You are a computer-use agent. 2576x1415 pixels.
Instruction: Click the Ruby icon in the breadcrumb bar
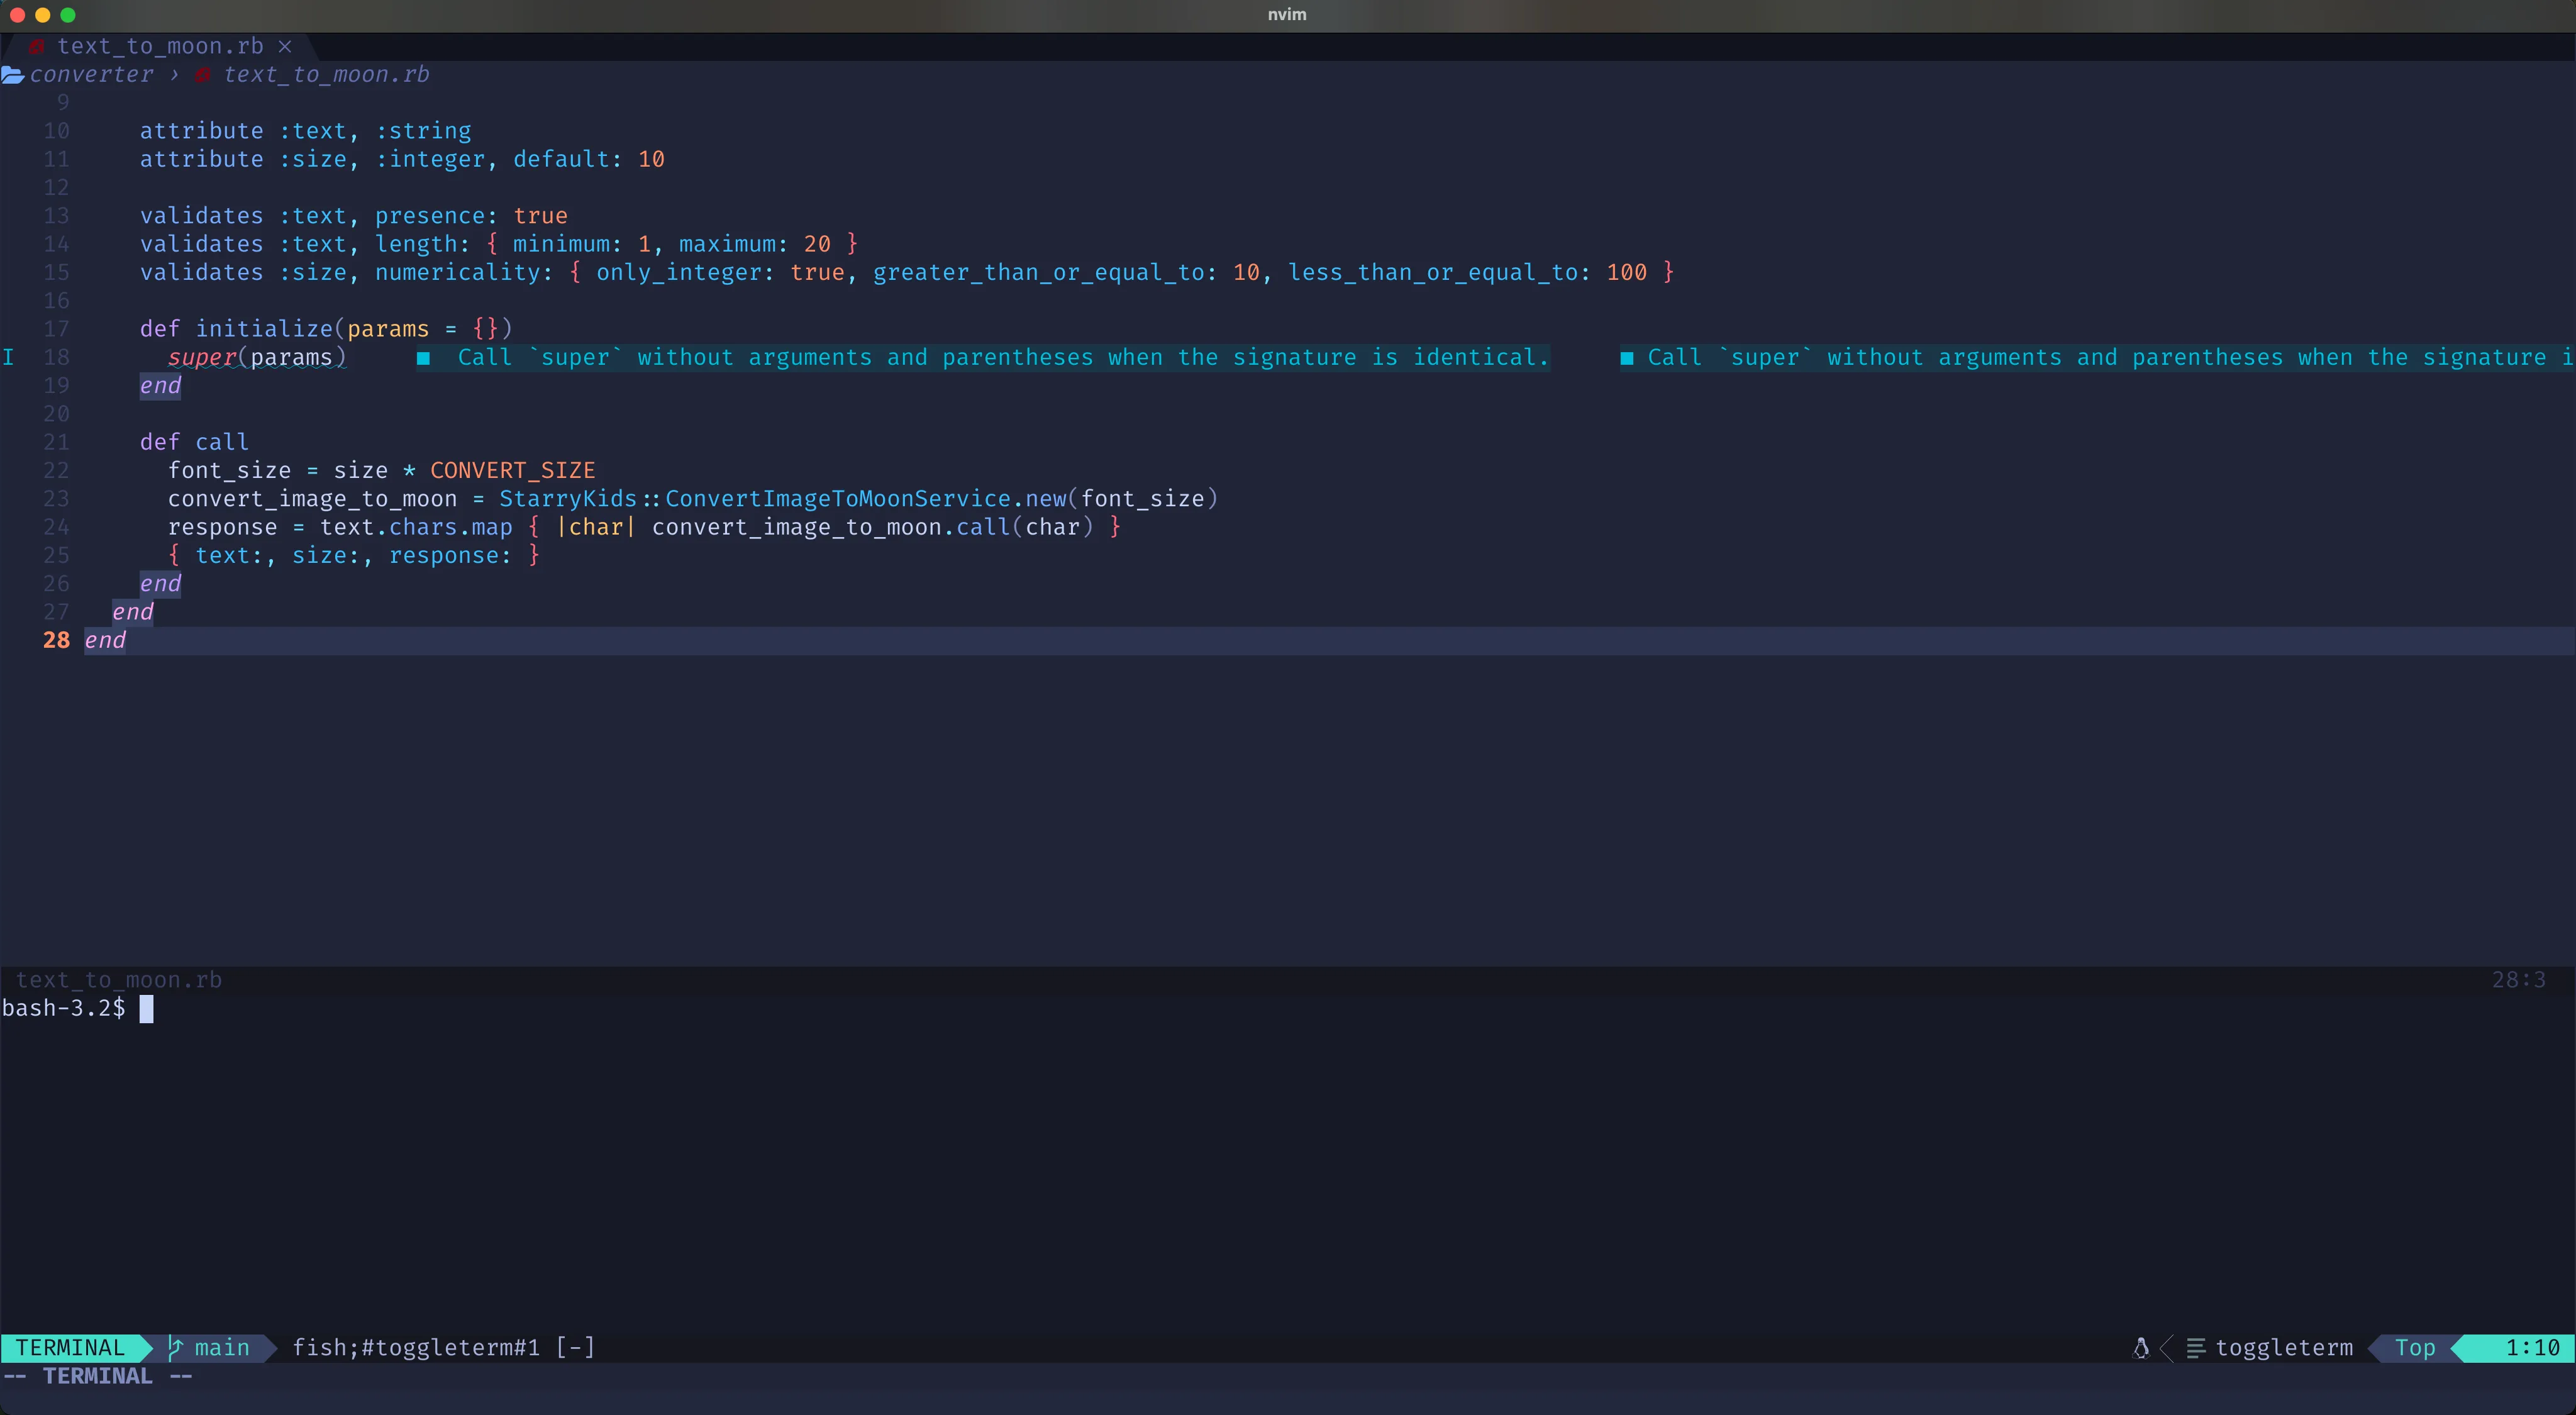click(203, 75)
